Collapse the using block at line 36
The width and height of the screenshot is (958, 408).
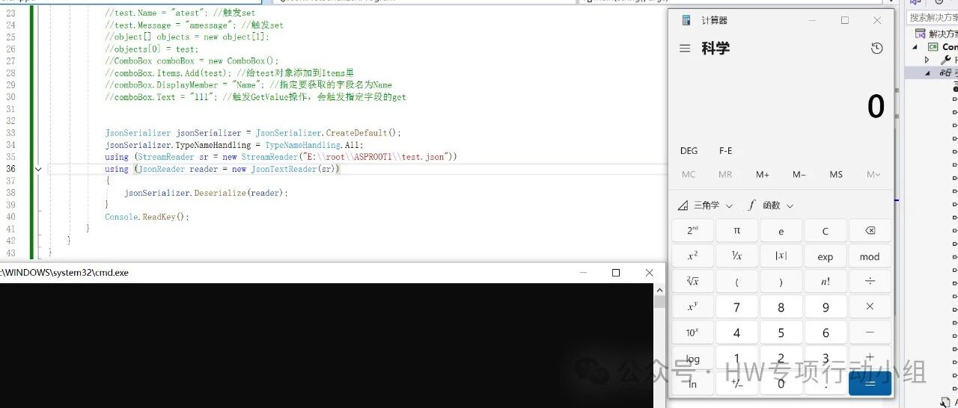38,169
